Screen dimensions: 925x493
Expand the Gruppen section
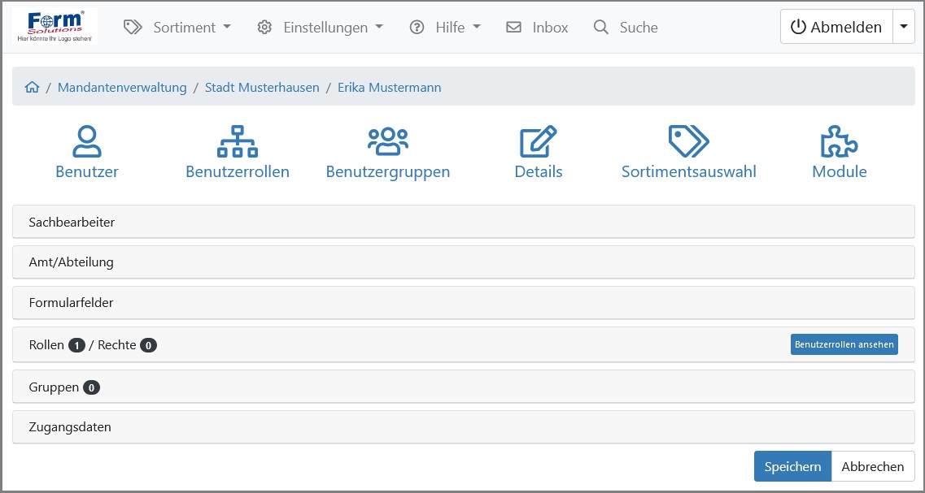464,387
